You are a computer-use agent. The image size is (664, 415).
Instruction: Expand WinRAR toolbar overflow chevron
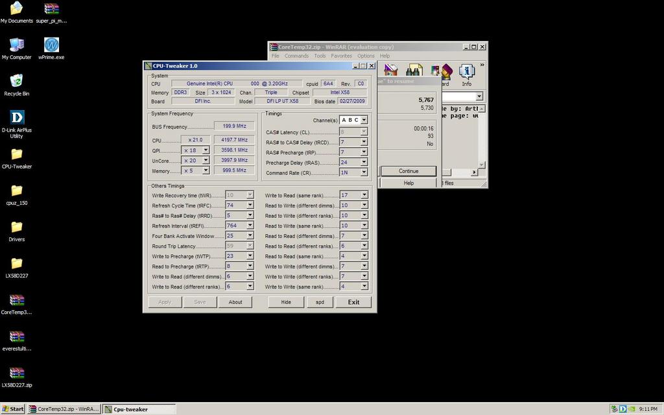click(482, 65)
